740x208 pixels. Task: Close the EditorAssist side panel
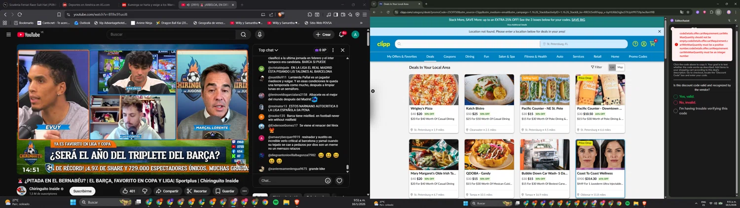[735, 20]
